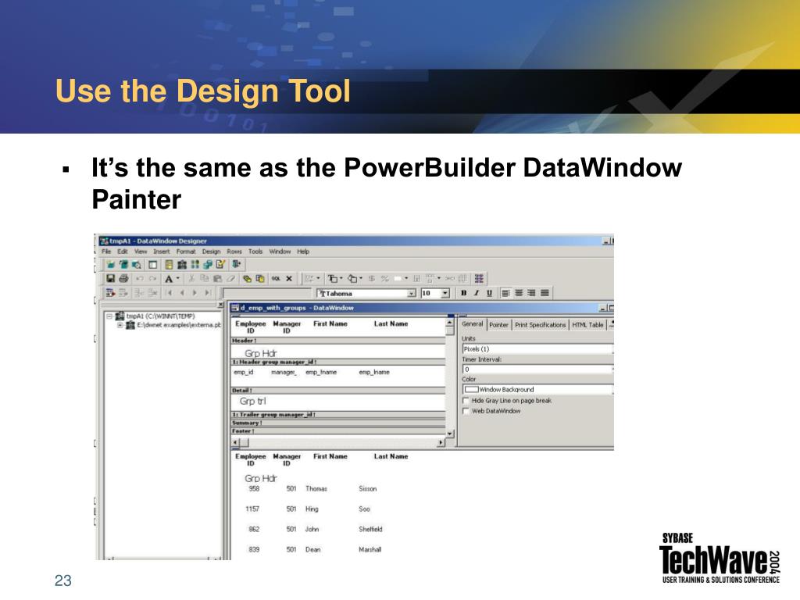Screen dimensions: 800x600
Task: Open the Window menu
Action: pyautogui.click(x=280, y=252)
